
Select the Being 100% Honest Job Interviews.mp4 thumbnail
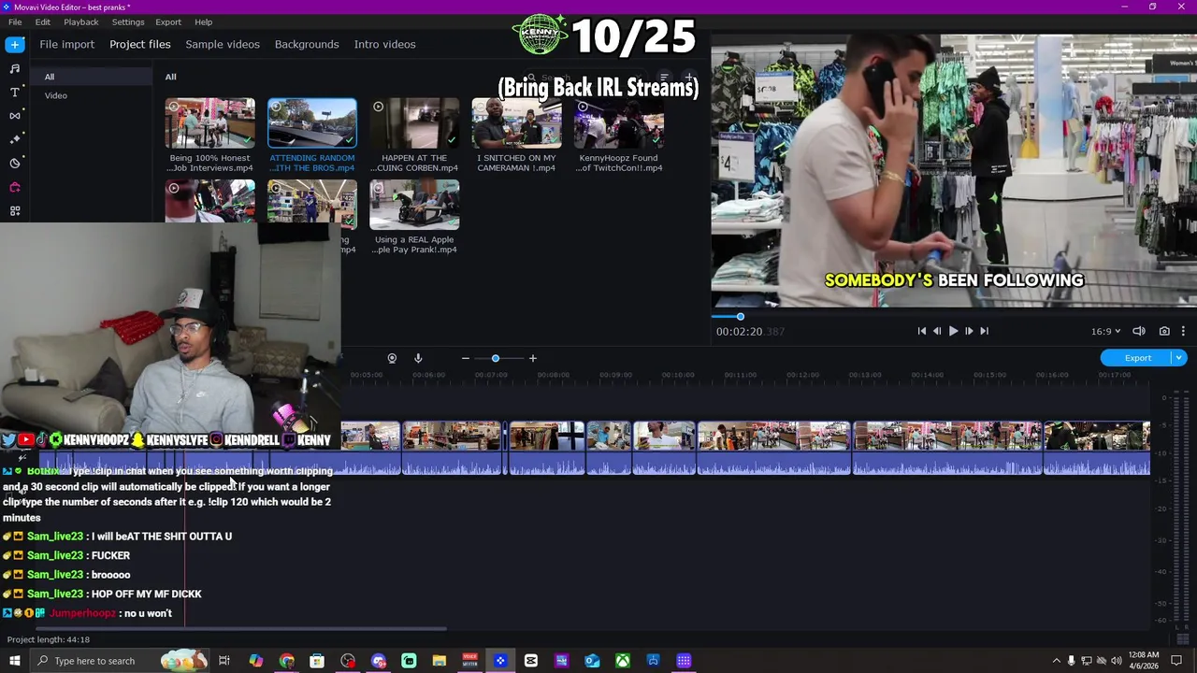click(209, 122)
